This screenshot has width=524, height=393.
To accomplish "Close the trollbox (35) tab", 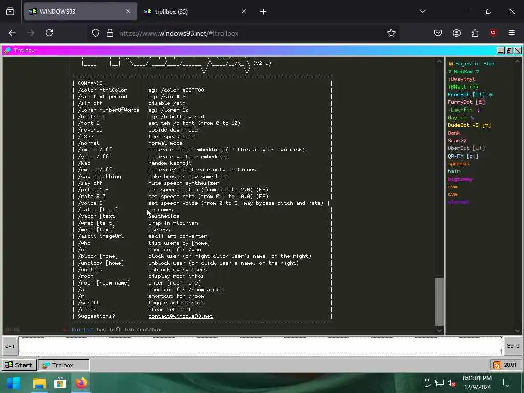I will pyautogui.click(x=243, y=11).
